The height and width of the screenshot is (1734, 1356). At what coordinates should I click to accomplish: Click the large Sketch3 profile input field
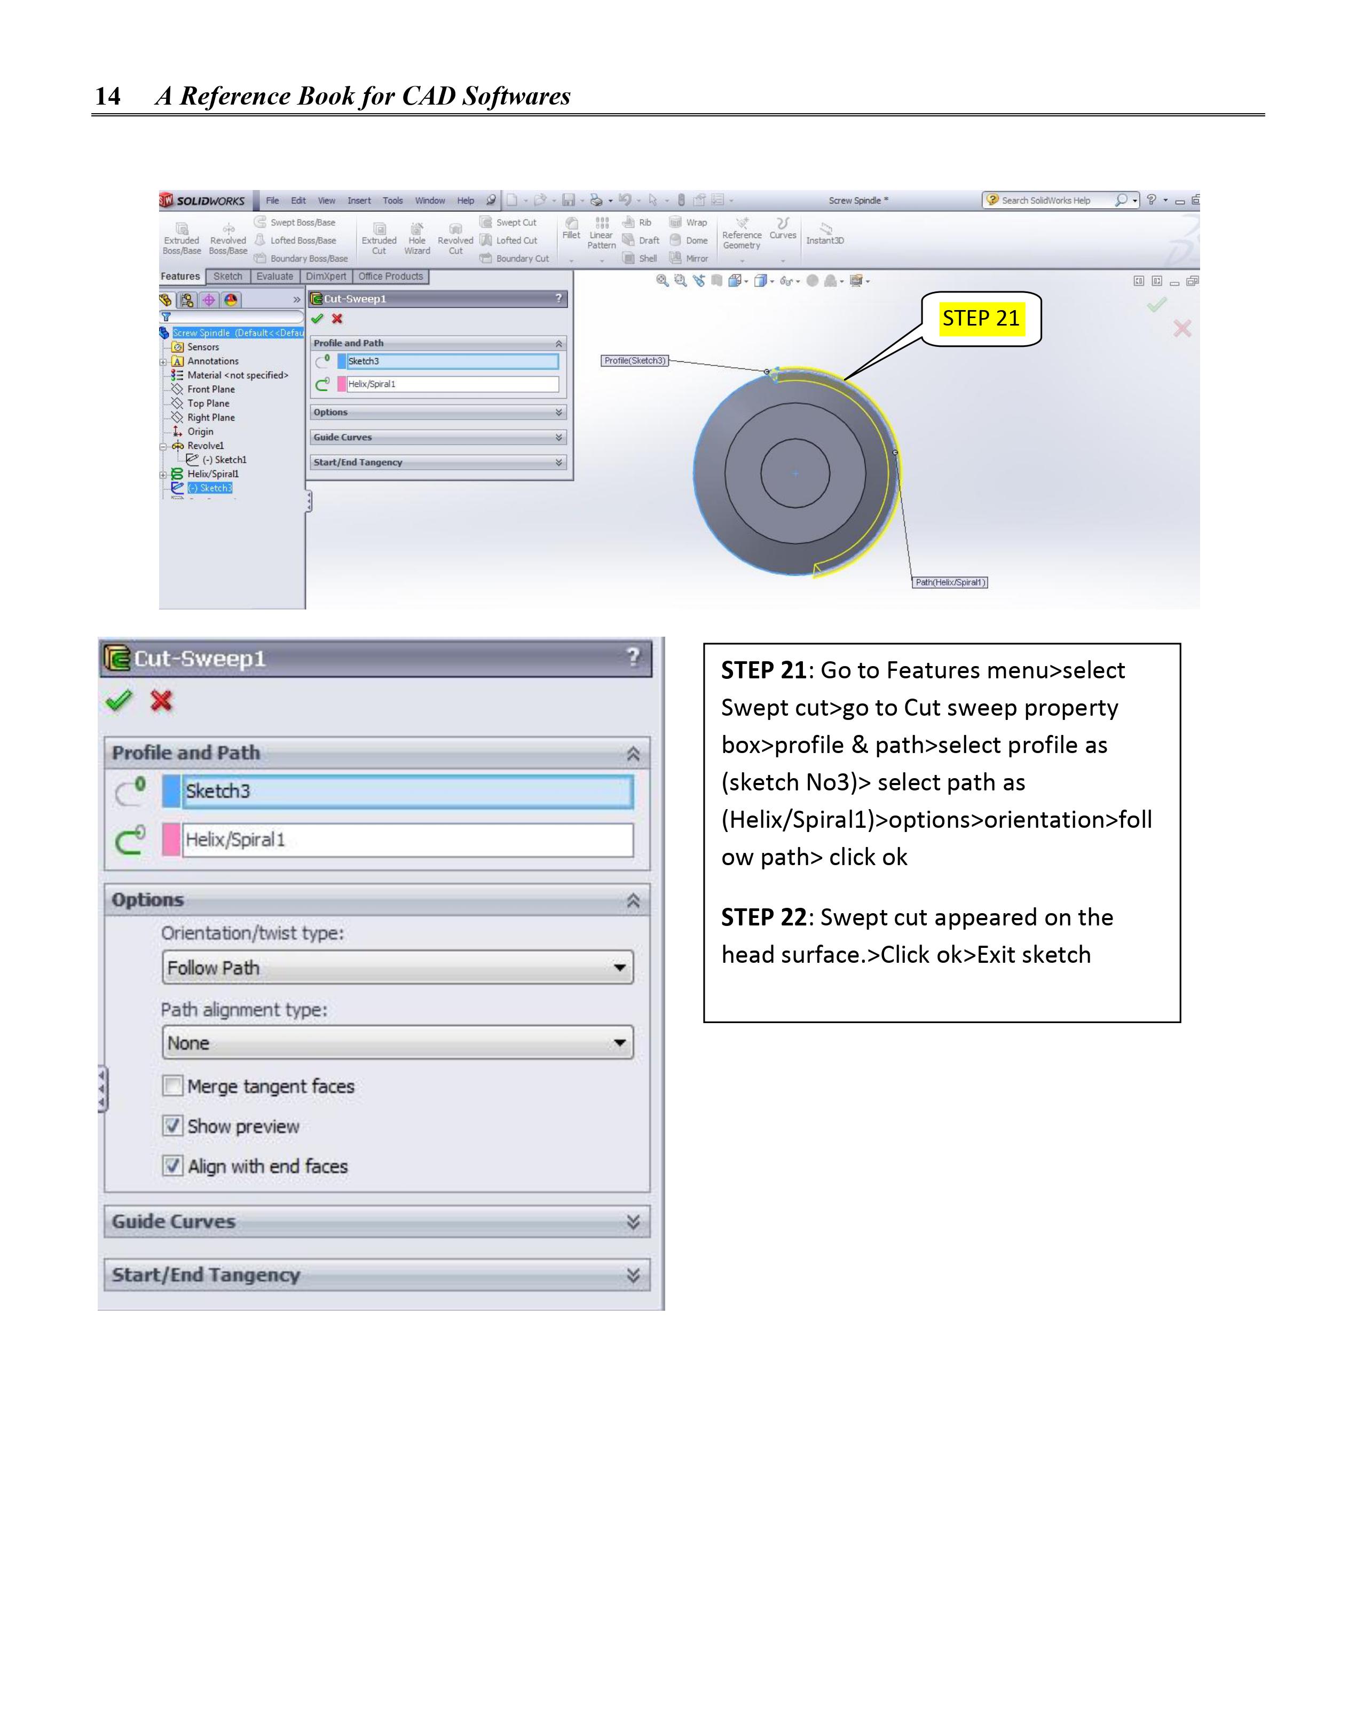[407, 791]
